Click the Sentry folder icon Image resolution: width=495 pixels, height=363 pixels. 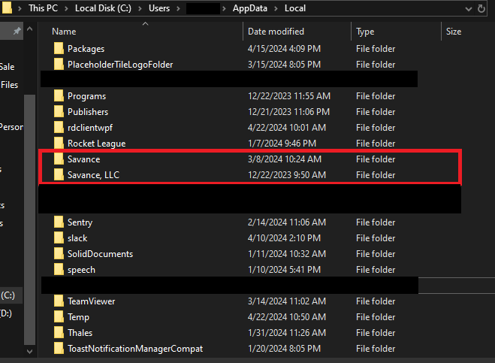pyautogui.click(x=59, y=222)
